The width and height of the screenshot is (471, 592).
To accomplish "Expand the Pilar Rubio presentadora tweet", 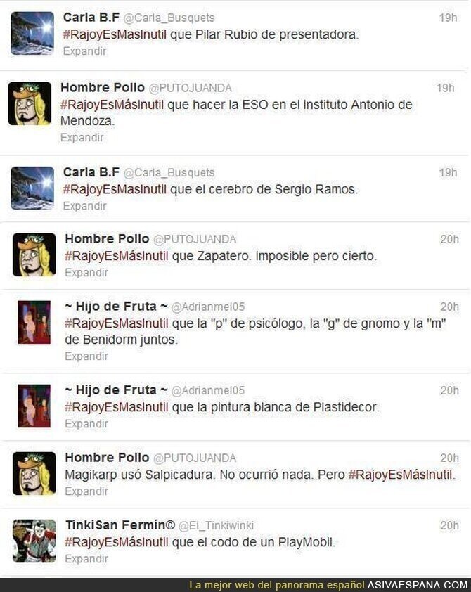I will (x=85, y=51).
